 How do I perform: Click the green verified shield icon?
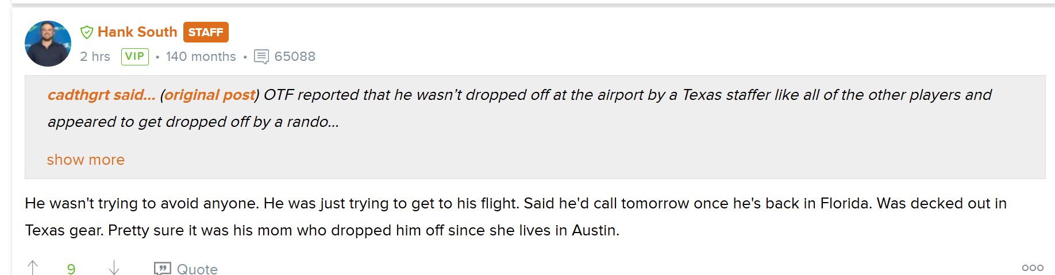point(87,32)
